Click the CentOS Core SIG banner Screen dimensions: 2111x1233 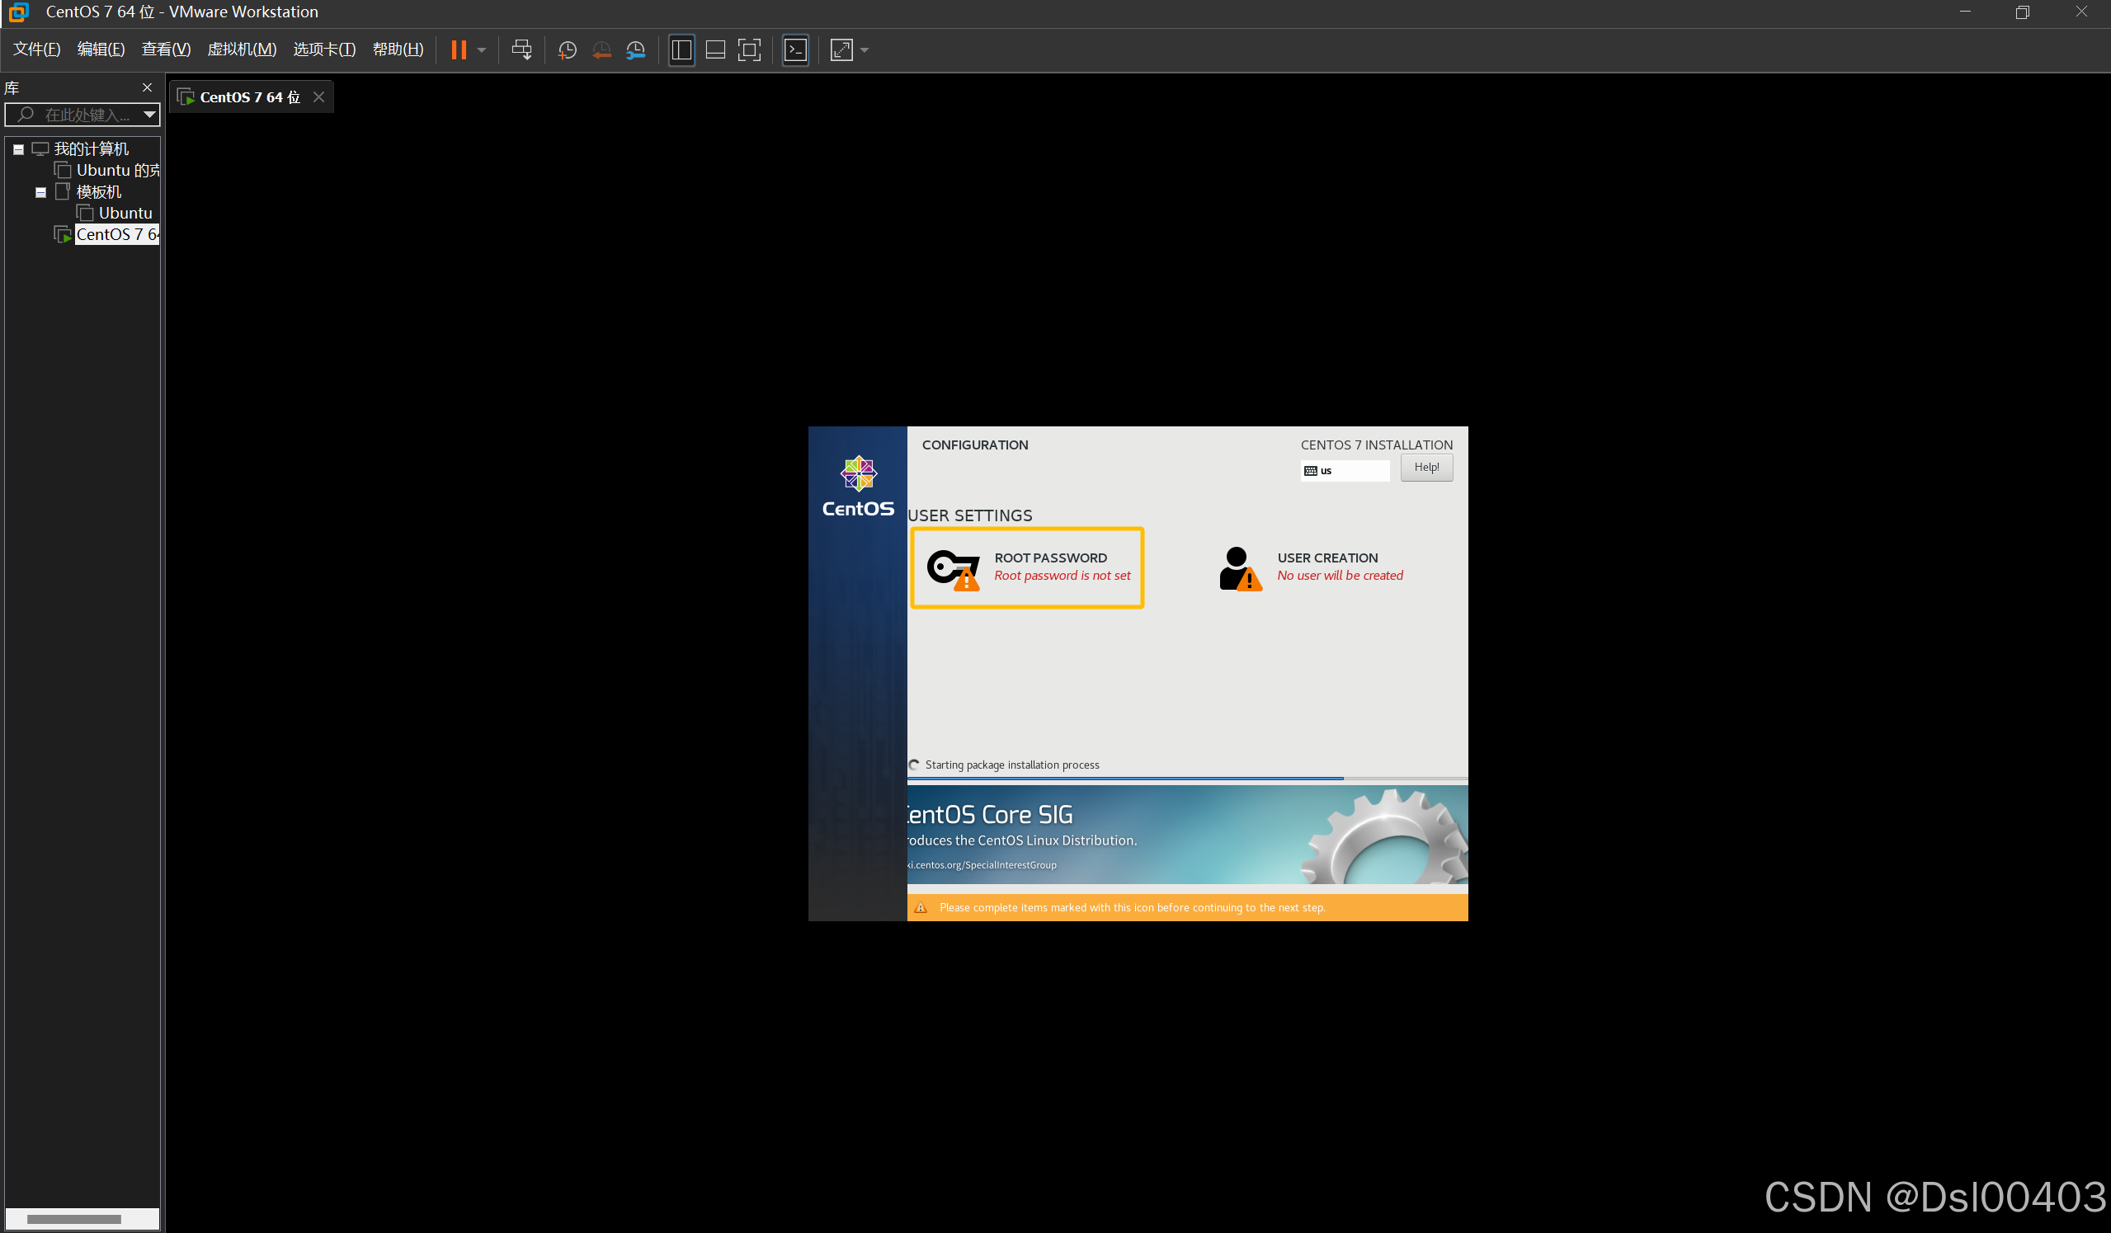pyautogui.click(x=1187, y=835)
